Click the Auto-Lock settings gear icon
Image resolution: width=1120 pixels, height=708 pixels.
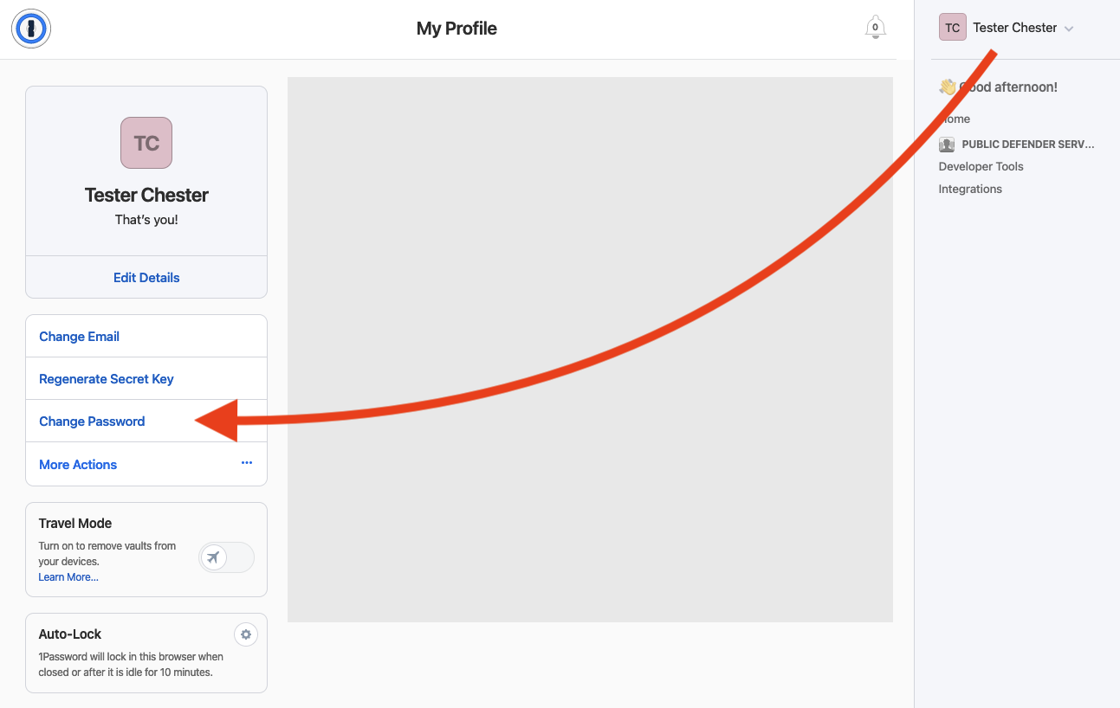[x=246, y=634]
